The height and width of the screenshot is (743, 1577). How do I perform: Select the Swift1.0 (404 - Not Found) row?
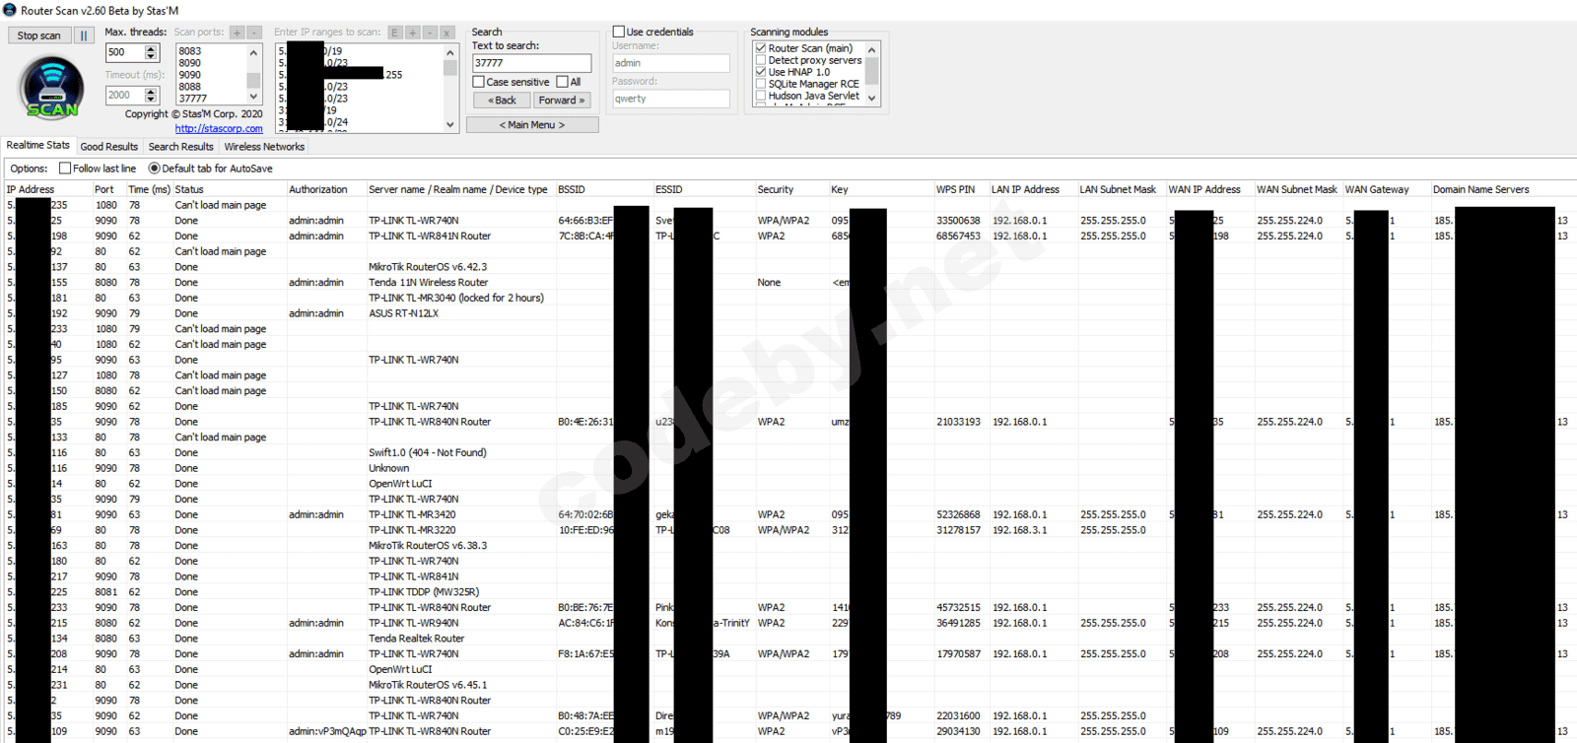(788, 453)
